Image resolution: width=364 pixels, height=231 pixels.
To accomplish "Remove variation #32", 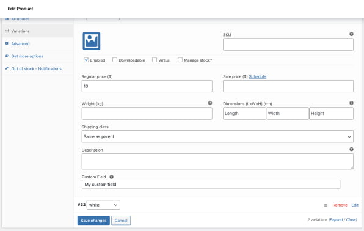I will click(x=340, y=205).
